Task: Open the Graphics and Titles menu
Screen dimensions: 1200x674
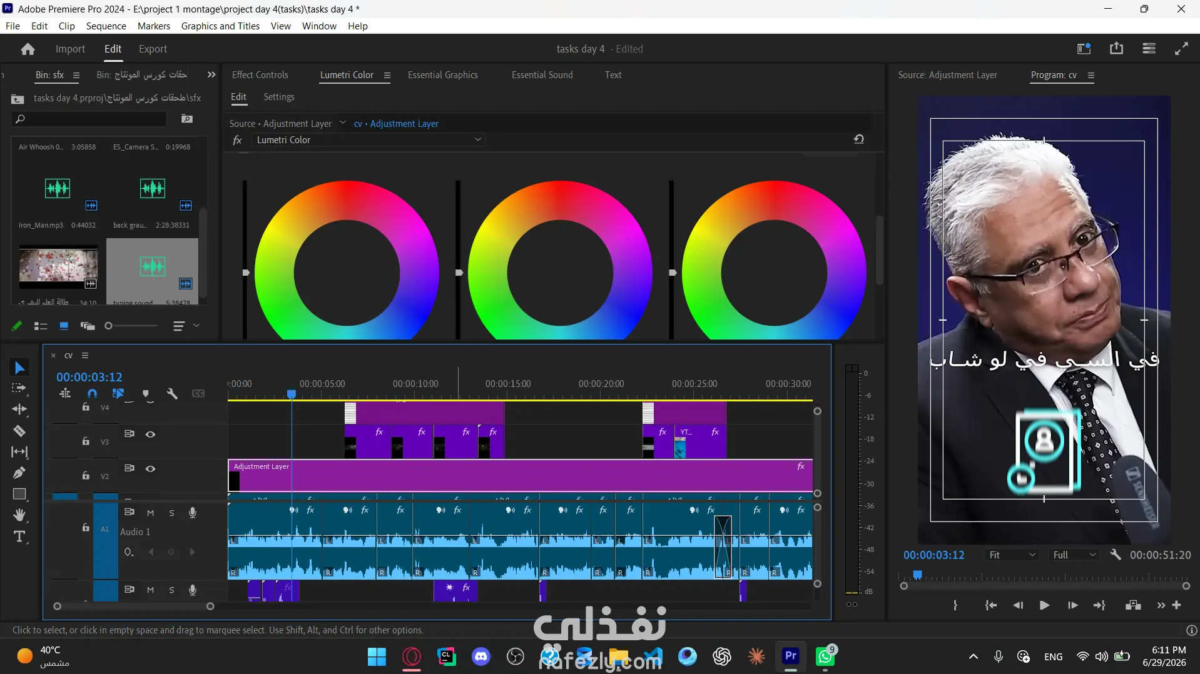Action: pyautogui.click(x=220, y=26)
